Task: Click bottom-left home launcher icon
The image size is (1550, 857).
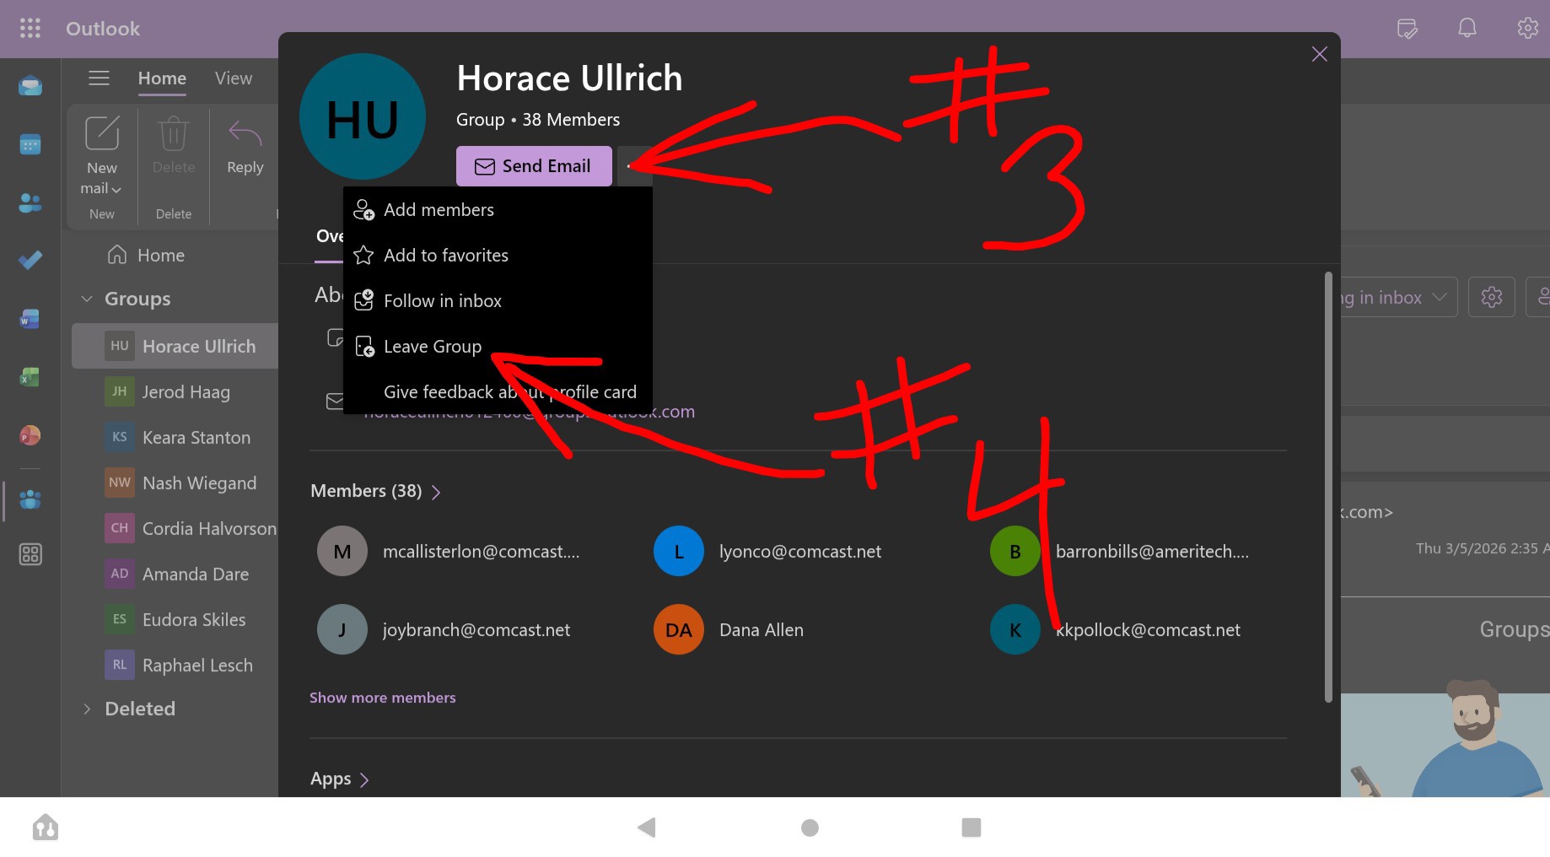Action: tap(46, 827)
